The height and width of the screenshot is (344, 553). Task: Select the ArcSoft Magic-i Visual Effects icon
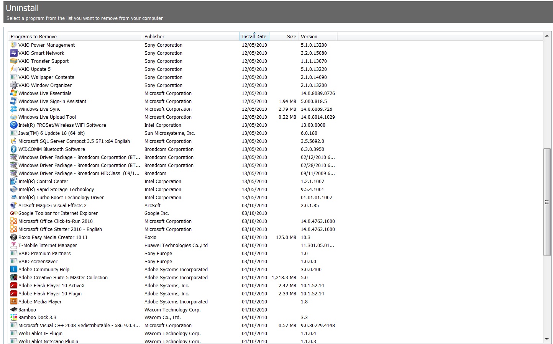(x=13, y=205)
